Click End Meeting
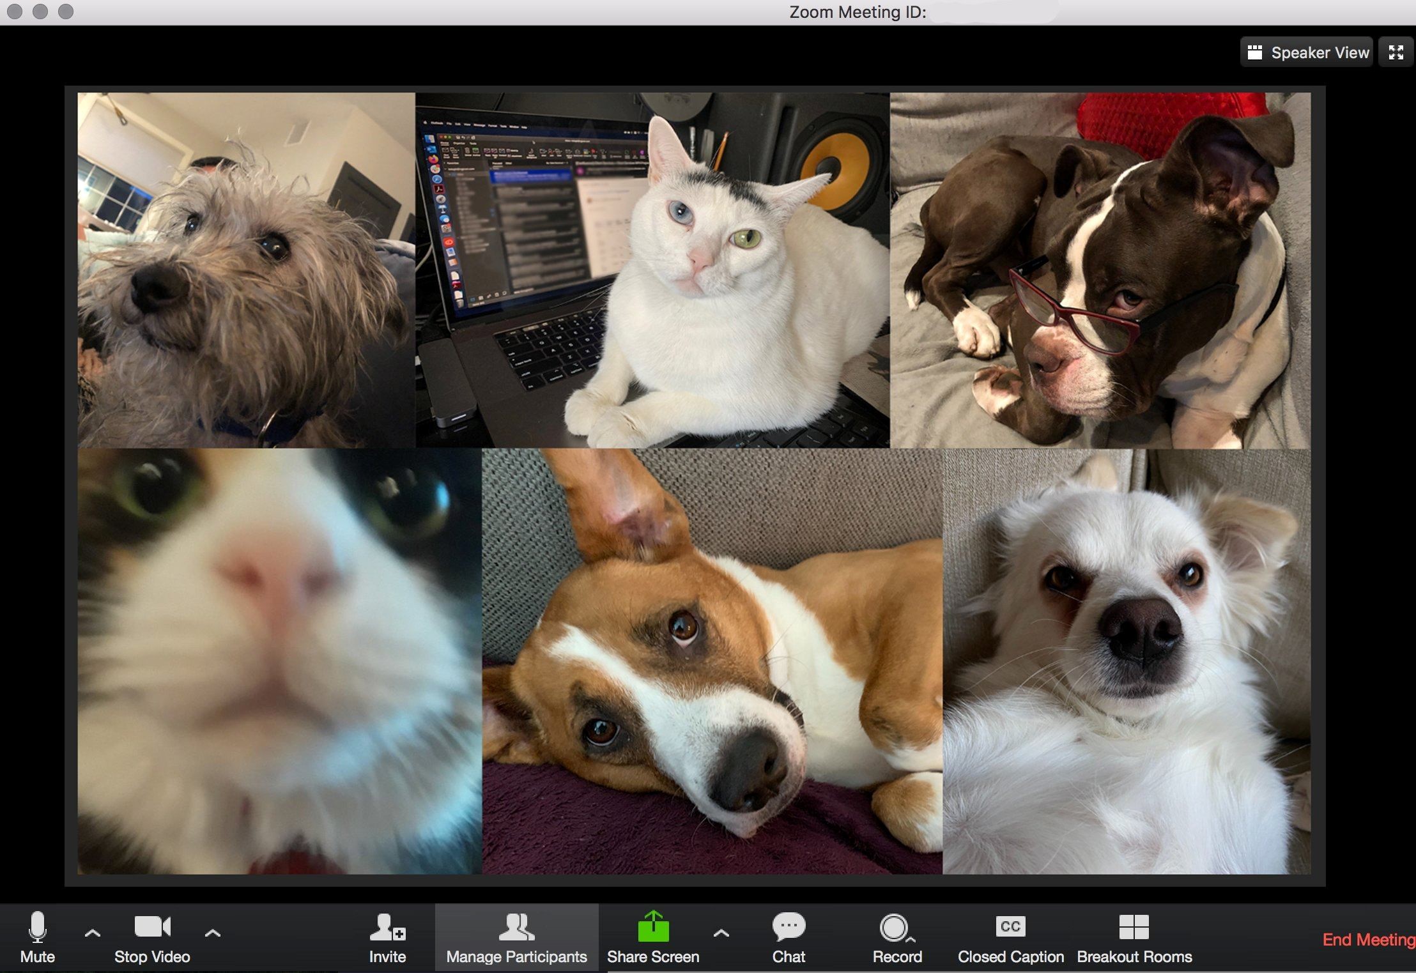This screenshot has width=1416, height=973. click(x=1369, y=939)
